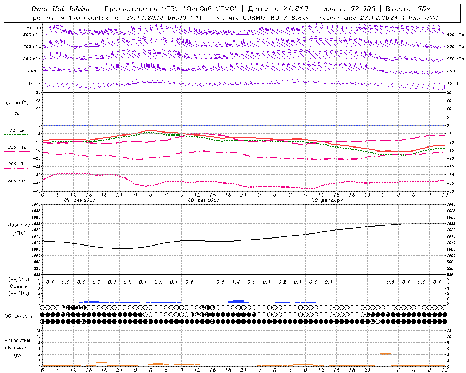This screenshot has height=373, width=466.
Task: Select the latitude value Широта: 57.693
Action: 347,9
